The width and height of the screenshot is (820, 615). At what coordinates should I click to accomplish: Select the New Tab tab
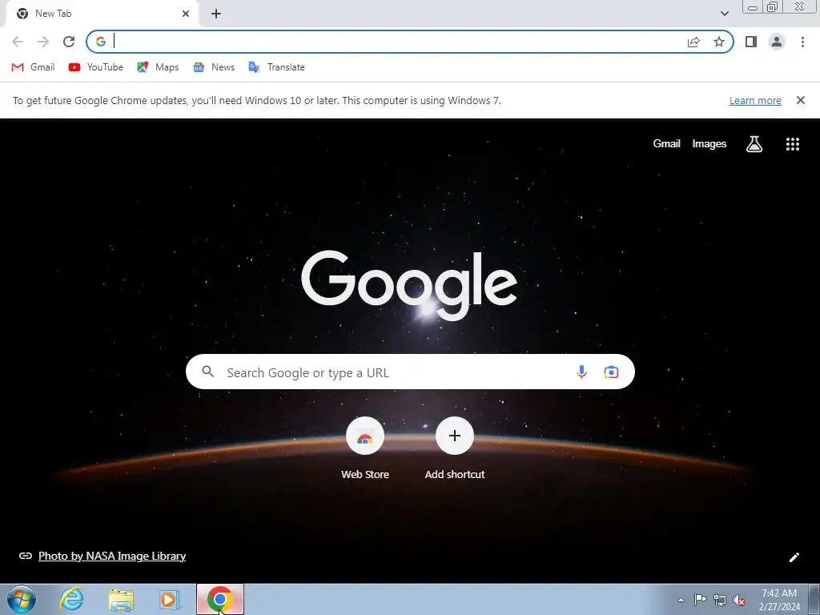tap(102, 14)
